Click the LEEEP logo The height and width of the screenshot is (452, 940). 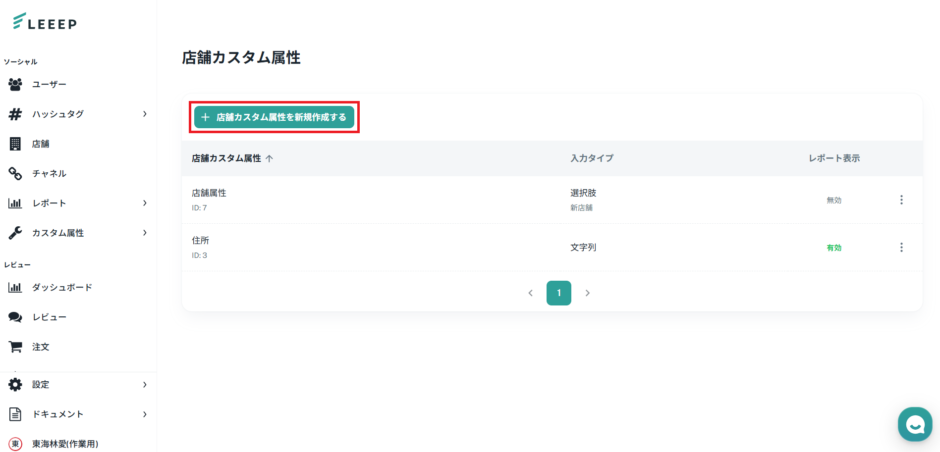point(45,22)
